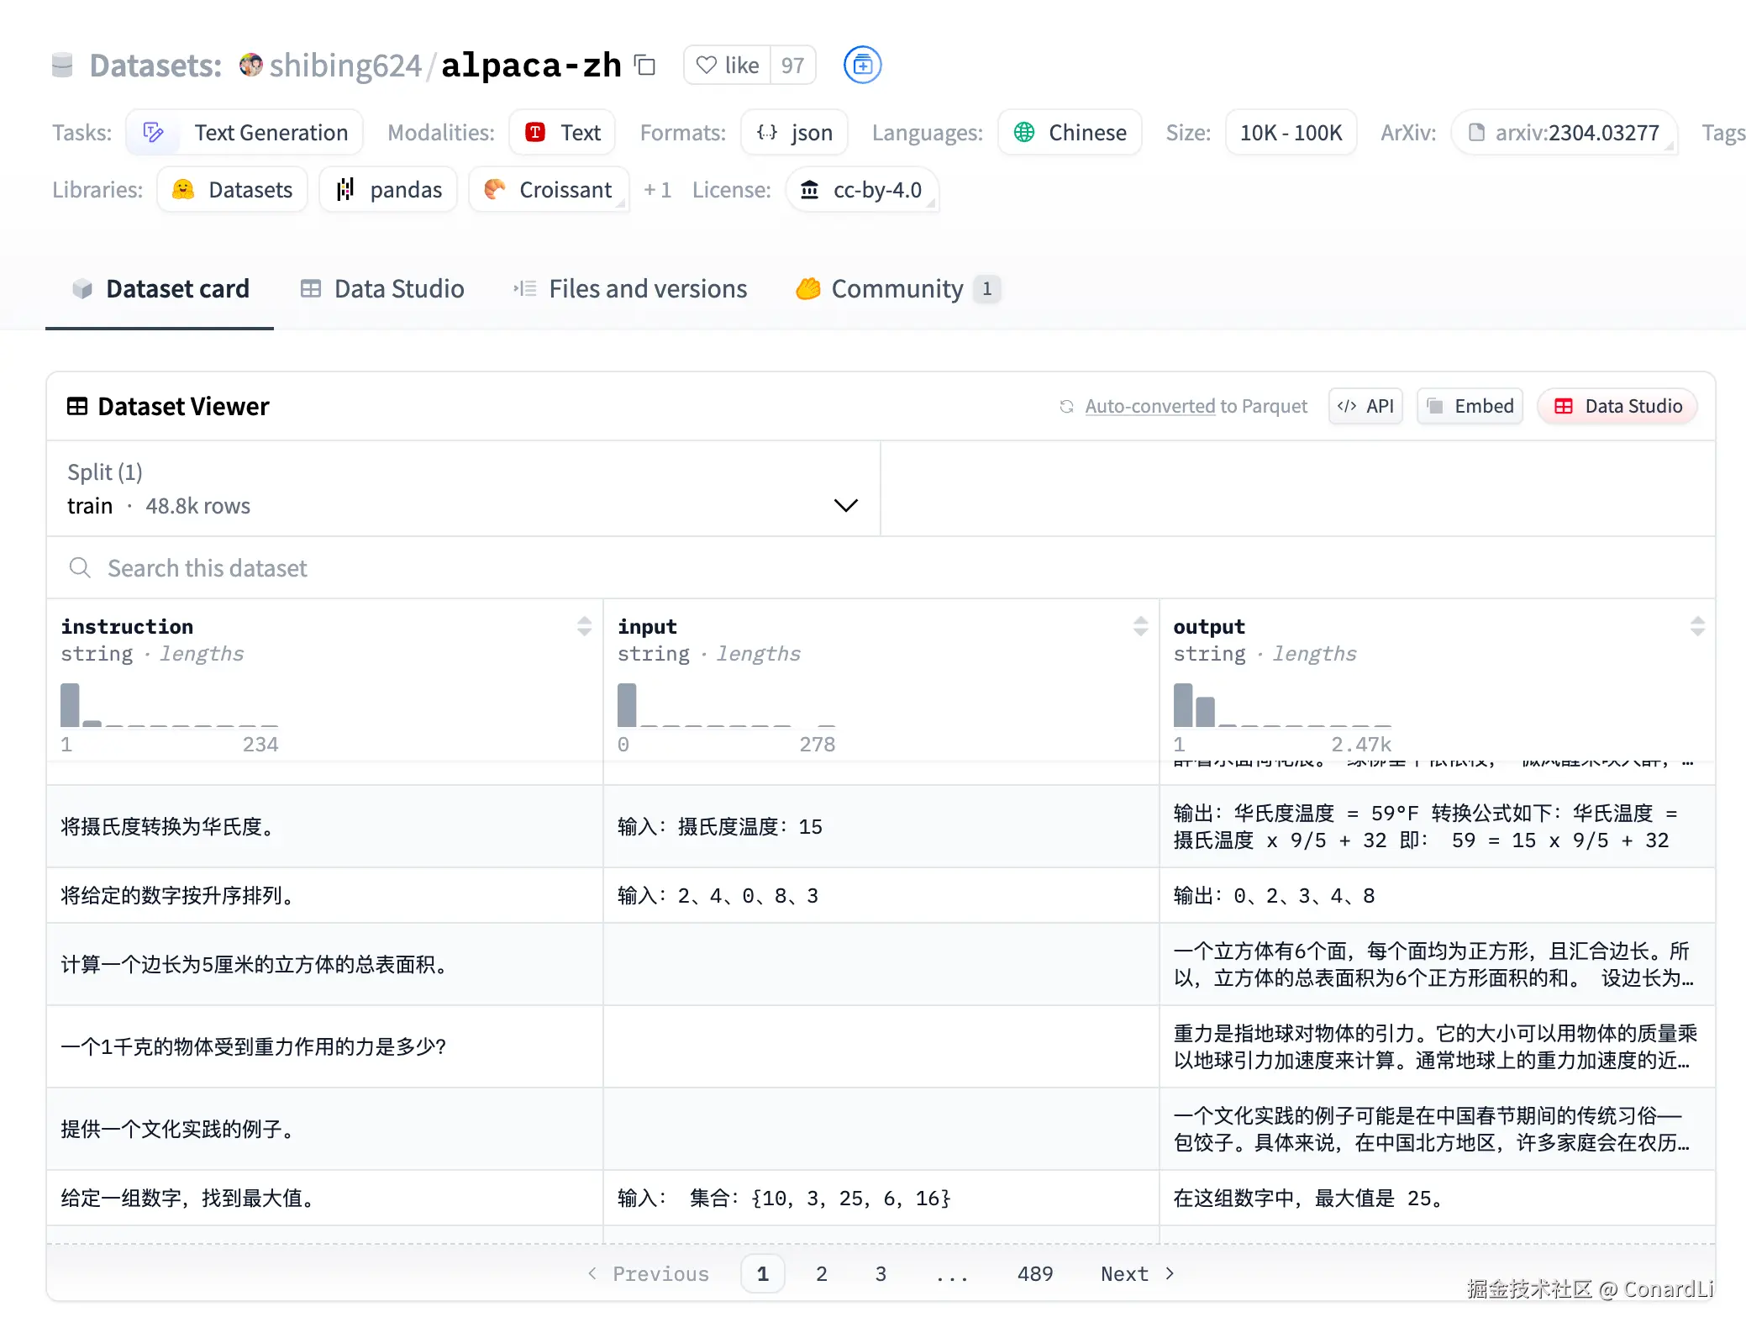Toggle sorting on the instruction column
This screenshot has width=1746, height=1333.
[x=584, y=625]
